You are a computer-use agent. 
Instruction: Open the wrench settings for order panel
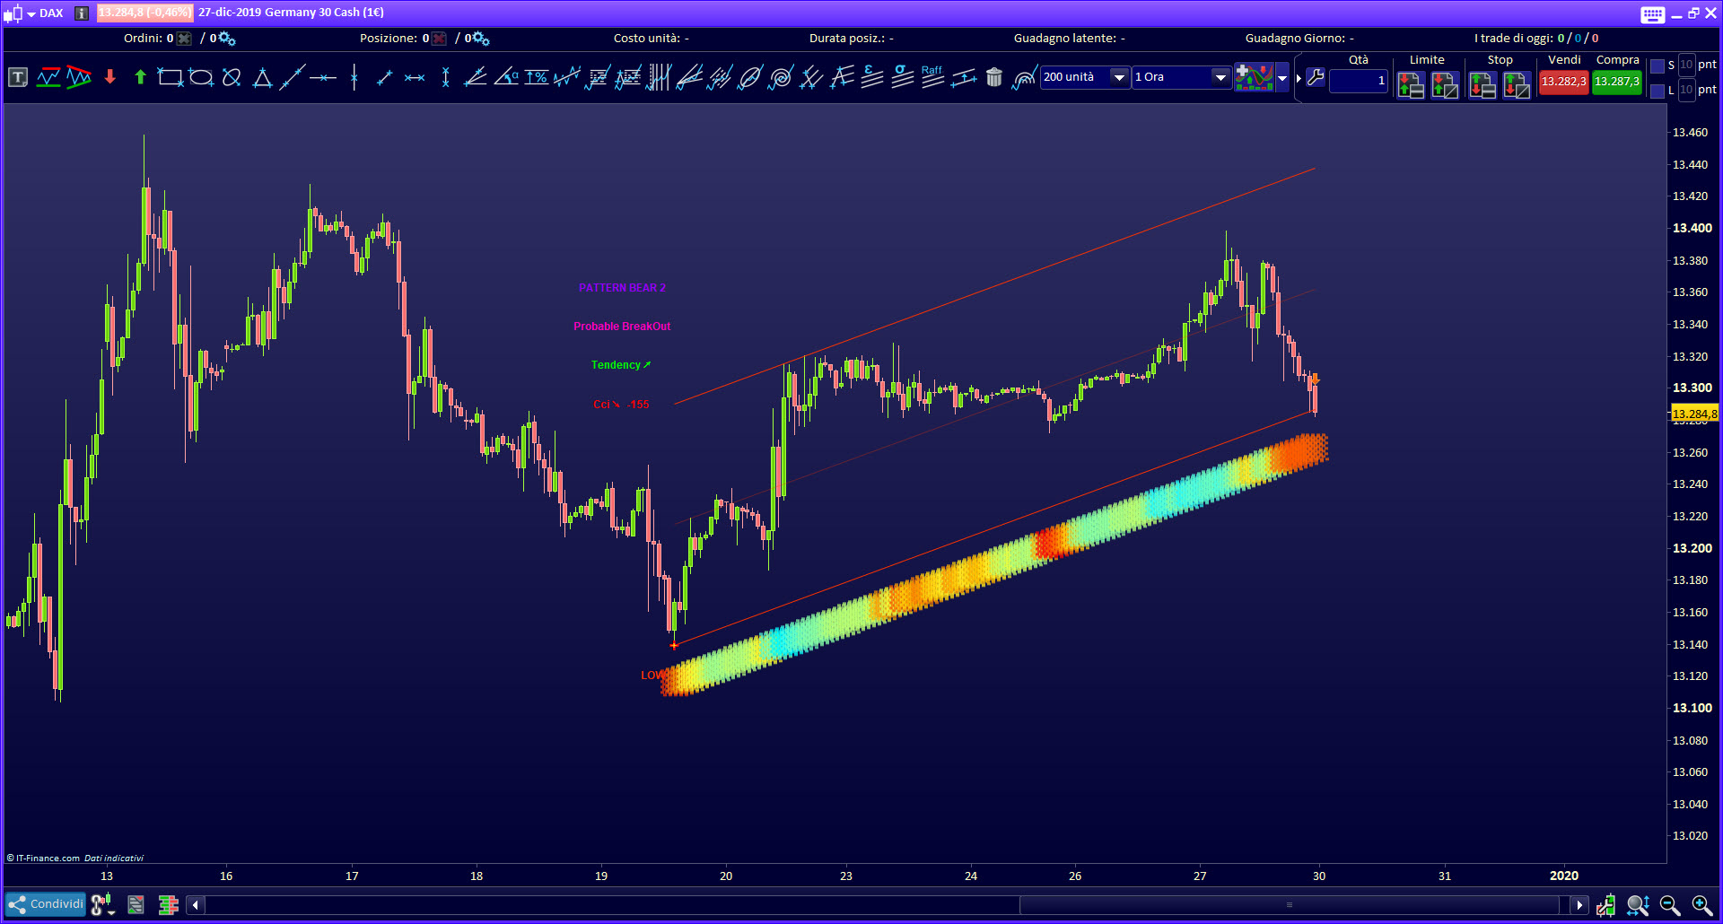1316,78
